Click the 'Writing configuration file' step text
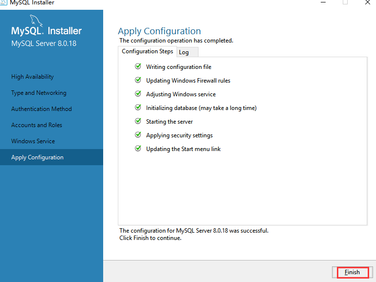The width and height of the screenshot is (376, 282). pyautogui.click(x=178, y=67)
